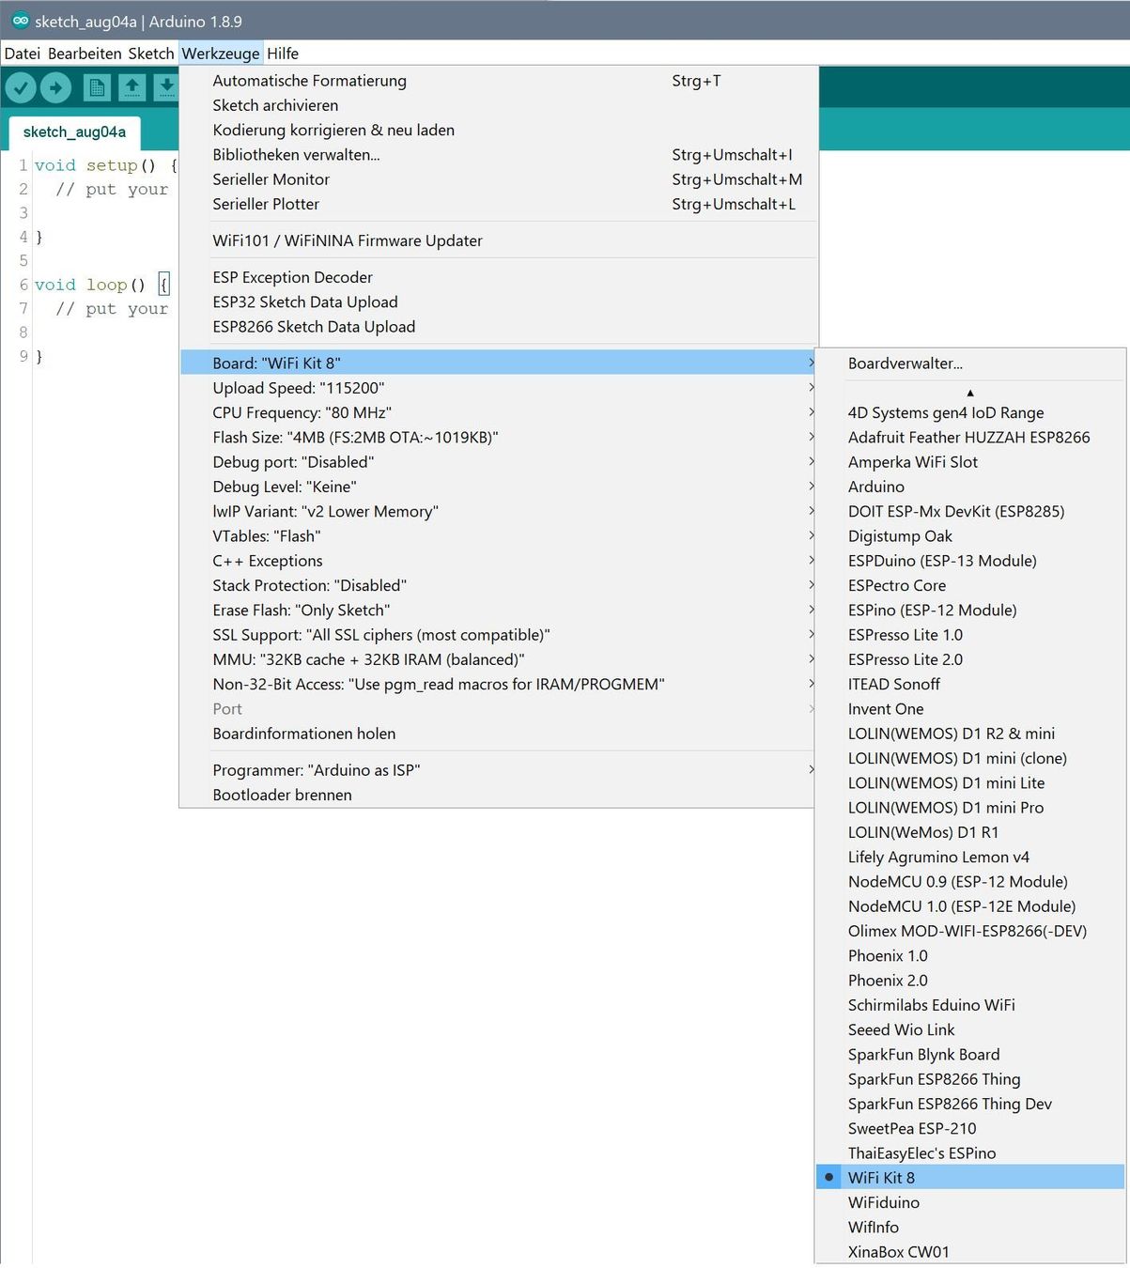Click the Open sketch up-arrow icon

[x=132, y=88]
